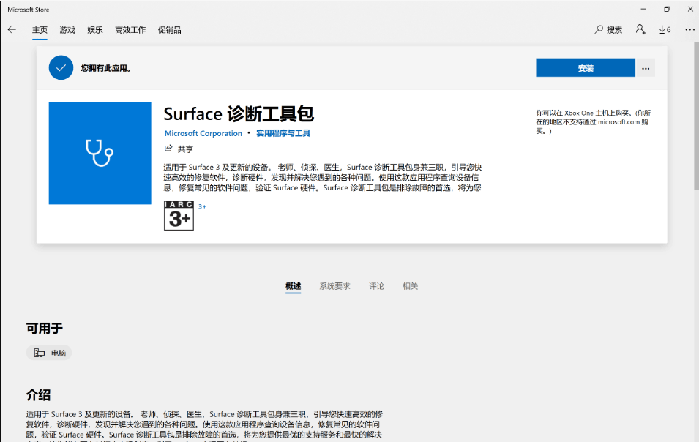Viewport: 699px width, 442px height.
Task: Click the 介绍 heading
Action: point(38,394)
